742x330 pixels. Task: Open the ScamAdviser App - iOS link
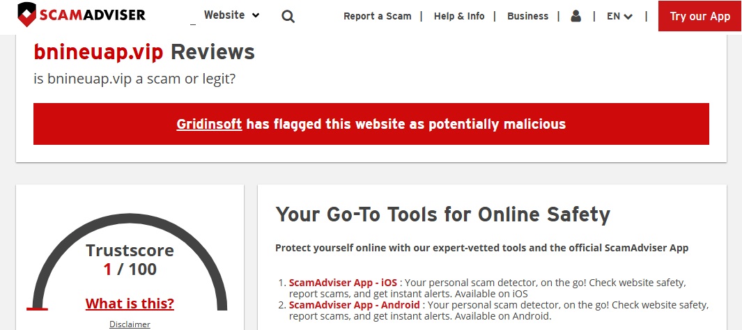pos(343,283)
